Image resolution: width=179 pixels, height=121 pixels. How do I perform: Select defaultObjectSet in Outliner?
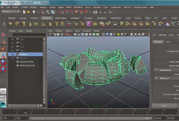(27, 66)
